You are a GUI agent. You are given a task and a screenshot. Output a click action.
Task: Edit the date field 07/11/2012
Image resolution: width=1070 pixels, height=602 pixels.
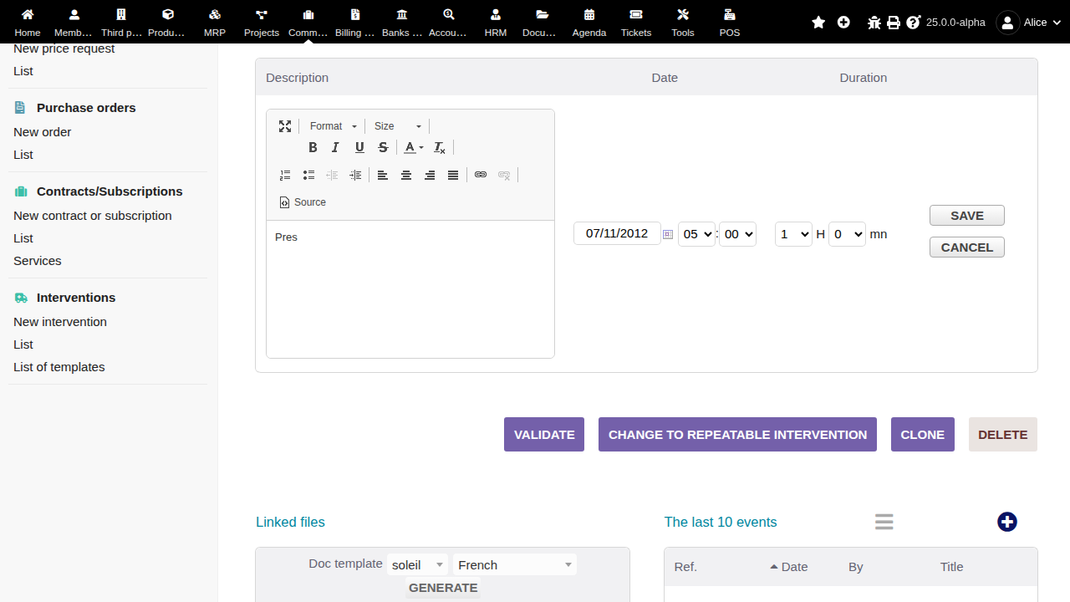click(617, 233)
